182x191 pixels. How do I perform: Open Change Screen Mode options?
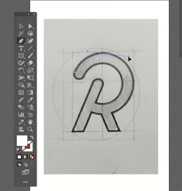click(x=25, y=172)
